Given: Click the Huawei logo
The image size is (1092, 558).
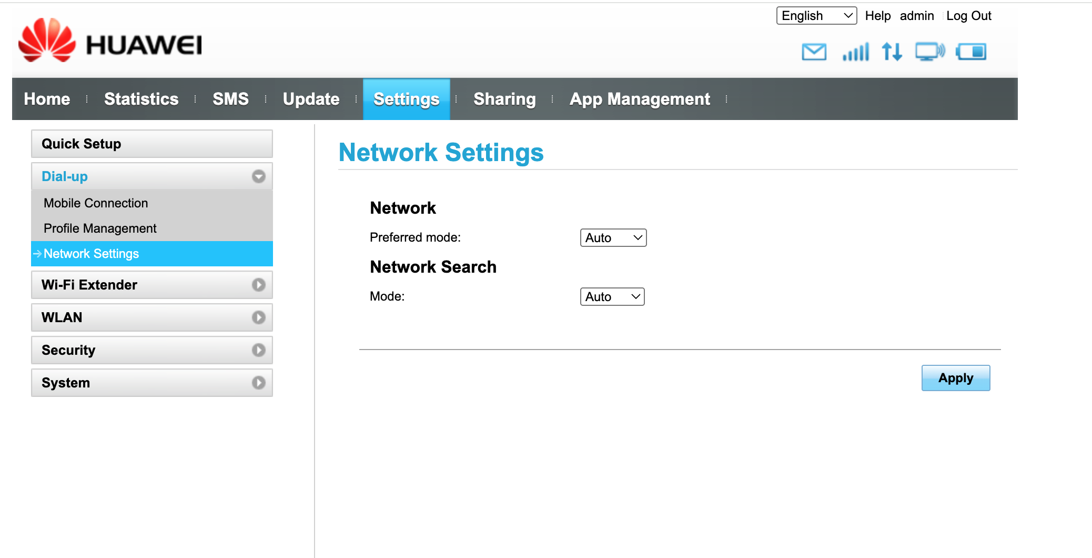Looking at the screenshot, I should 110,41.
